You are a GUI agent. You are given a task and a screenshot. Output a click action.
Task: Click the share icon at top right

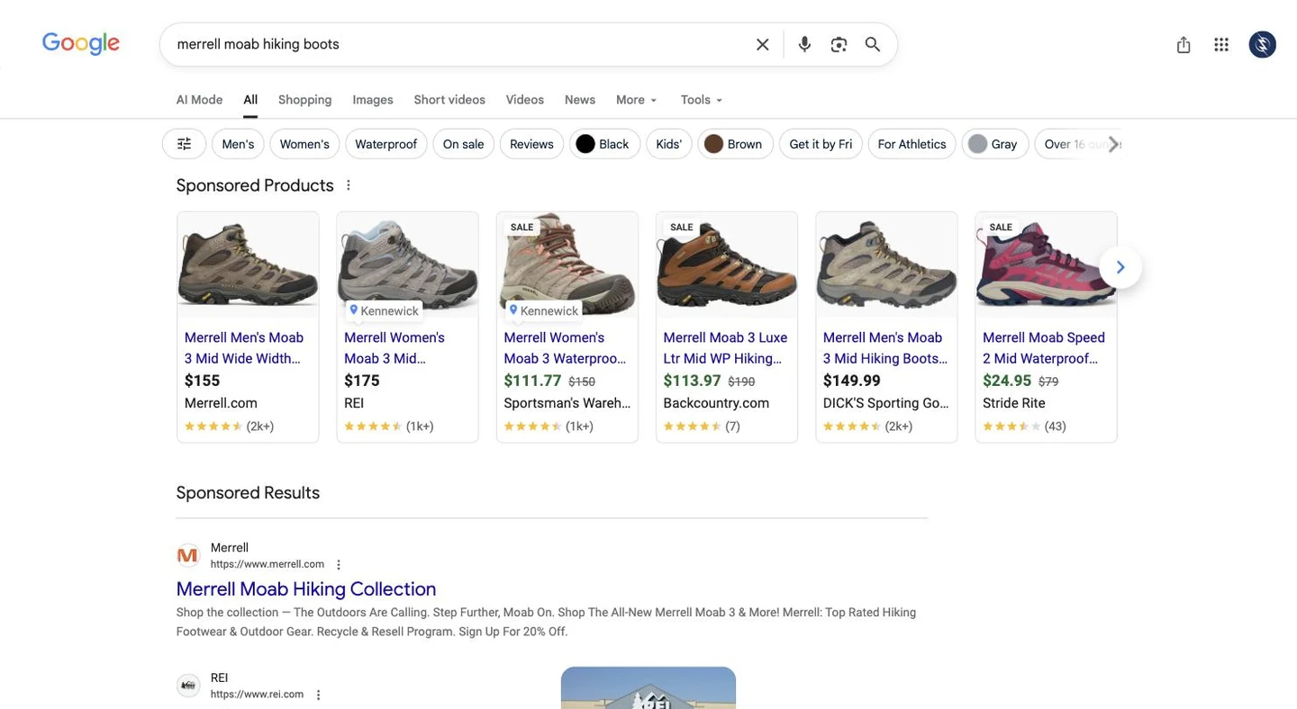click(x=1184, y=44)
